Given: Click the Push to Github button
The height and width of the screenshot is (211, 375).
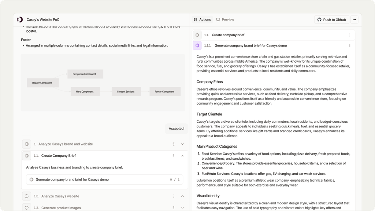Looking at the screenshot, I should tap(332, 20).
